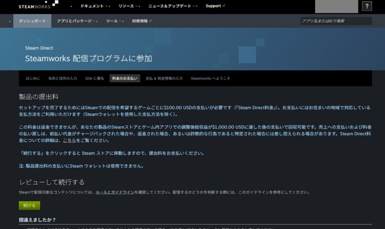The image size is (385, 229).
Task: Open the SDA に署名 tab
Action: (94, 78)
